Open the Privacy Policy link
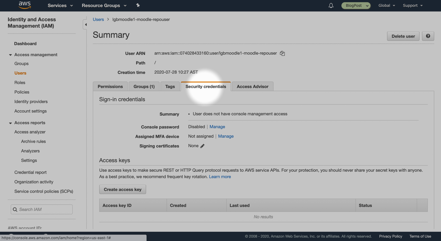This screenshot has width=441, height=241. [390, 236]
